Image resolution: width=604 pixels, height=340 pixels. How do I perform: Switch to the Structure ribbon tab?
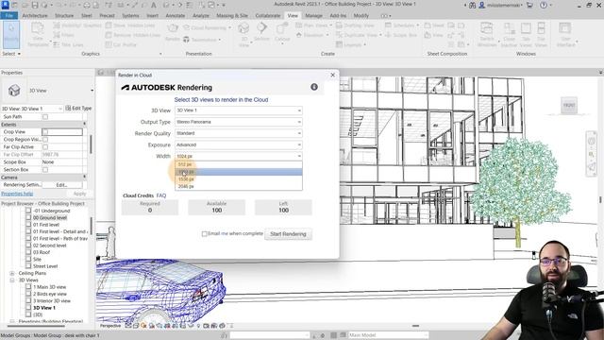tap(64, 15)
